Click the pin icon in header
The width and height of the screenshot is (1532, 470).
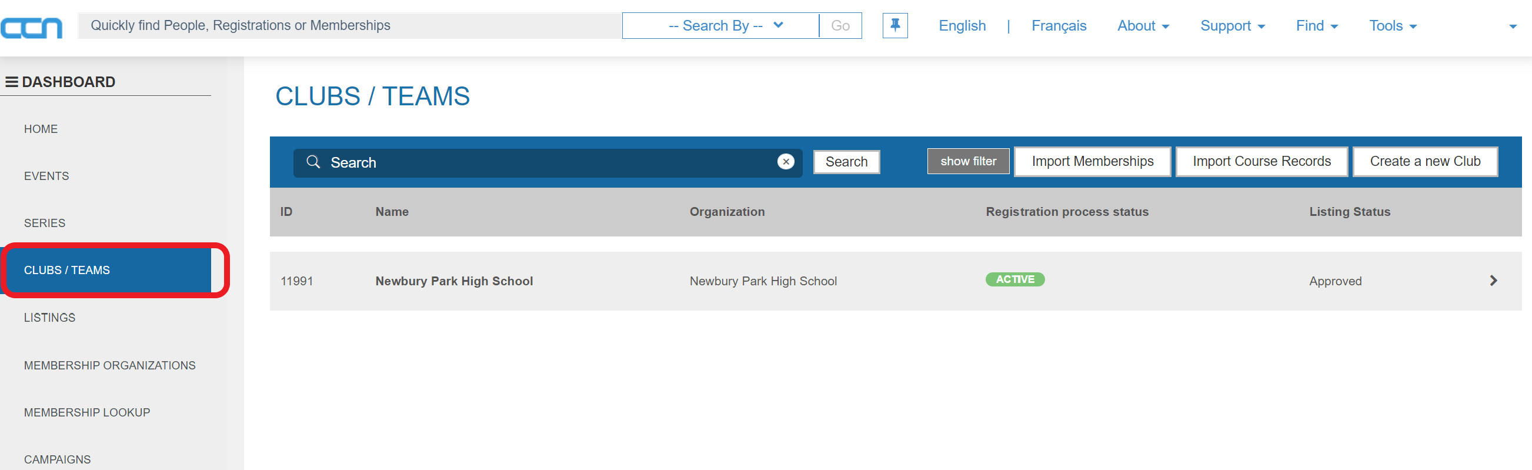[894, 25]
